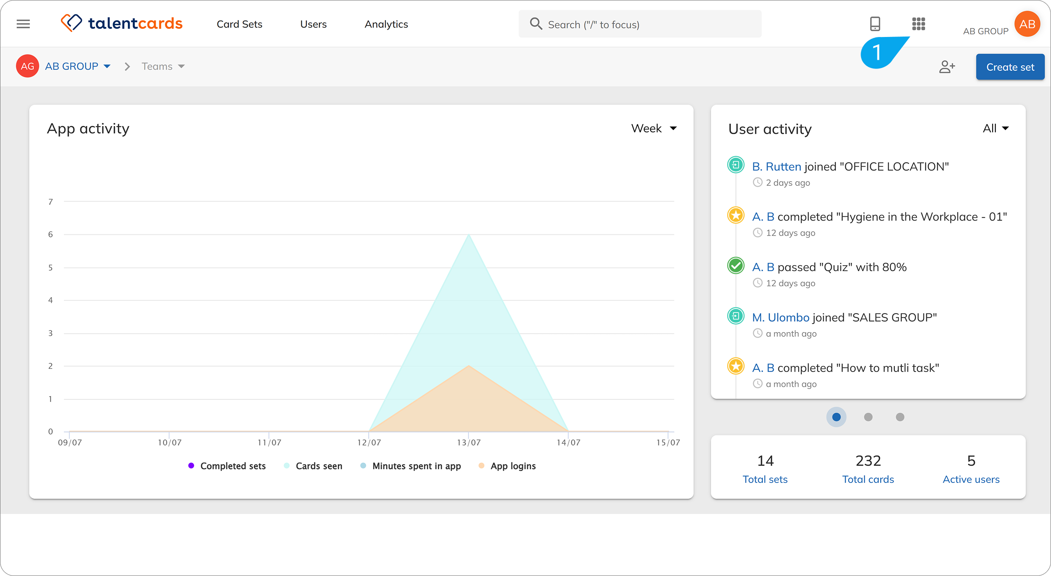Toggle Cards seen legend series

click(313, 466)
